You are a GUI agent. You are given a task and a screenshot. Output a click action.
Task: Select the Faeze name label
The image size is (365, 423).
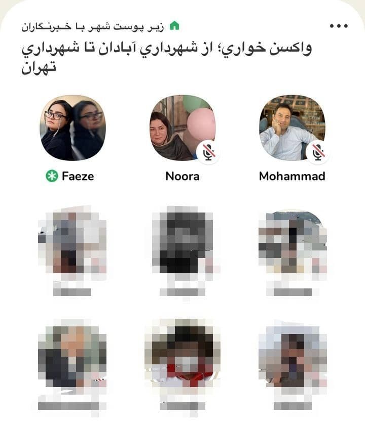(78, 176)
